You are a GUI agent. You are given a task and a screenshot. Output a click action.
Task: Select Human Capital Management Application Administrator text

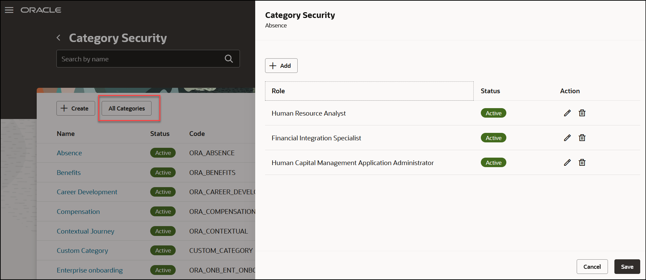click(352, 163)
